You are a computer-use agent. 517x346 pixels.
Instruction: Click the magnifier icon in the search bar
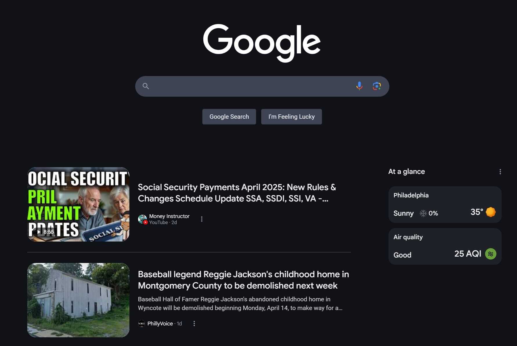[x=146, y=86]
